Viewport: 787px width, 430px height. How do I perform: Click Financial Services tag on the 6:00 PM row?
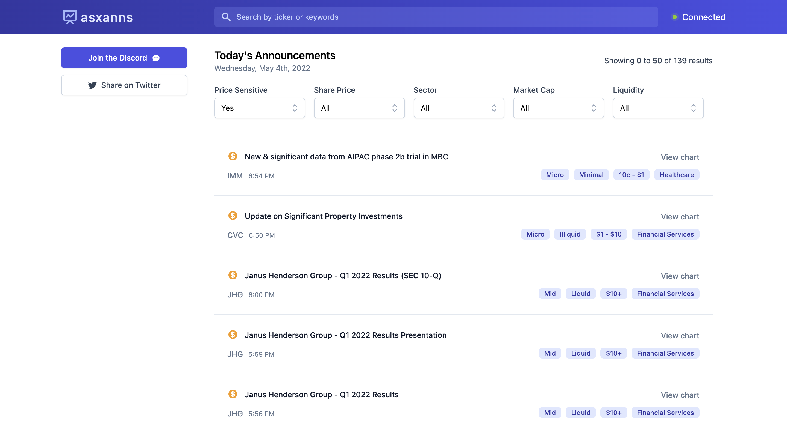[665, 294]
